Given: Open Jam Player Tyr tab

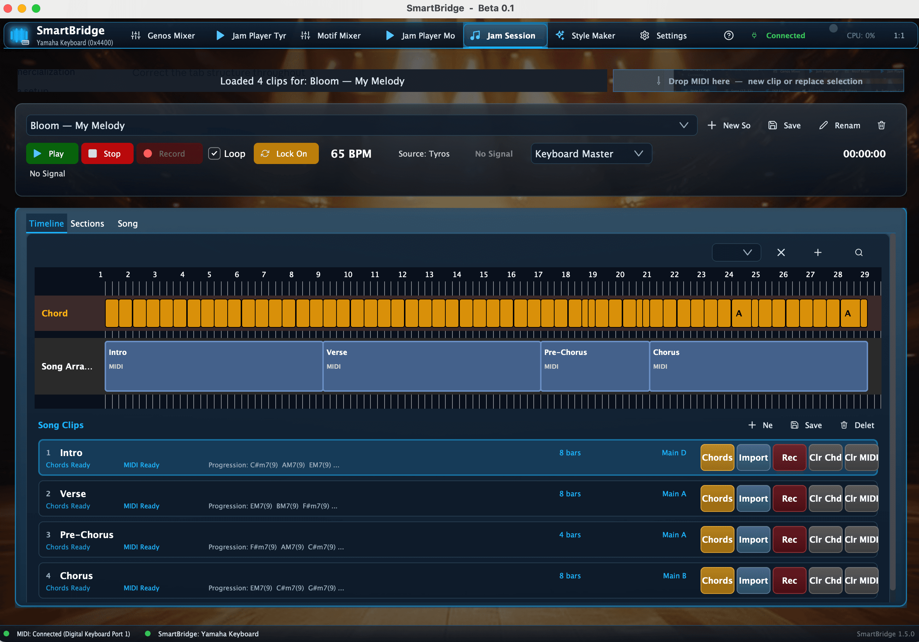Looking at the screenshot, I should (x=251, y=36).
